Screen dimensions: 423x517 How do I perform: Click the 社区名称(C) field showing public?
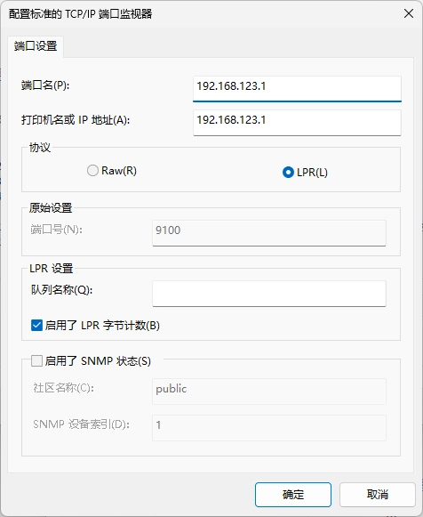(x=269, y=392)
